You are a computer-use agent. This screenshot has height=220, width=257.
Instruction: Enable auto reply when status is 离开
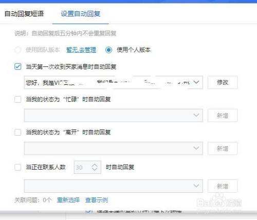[18, 132]
